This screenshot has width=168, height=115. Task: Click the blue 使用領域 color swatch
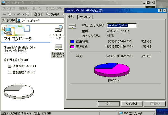[72, 41]
